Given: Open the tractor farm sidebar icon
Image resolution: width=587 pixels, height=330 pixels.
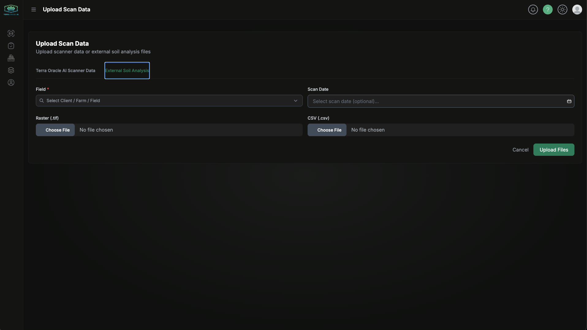Looking at the screenshot, I should (x=11, y=58).
